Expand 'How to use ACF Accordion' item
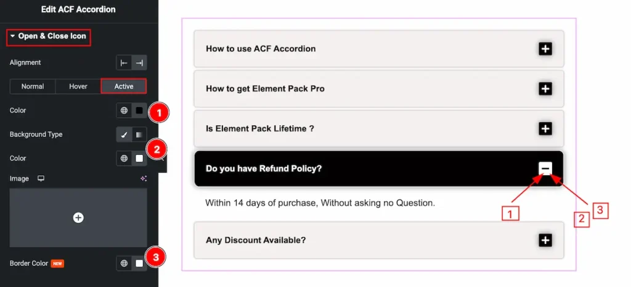 pos(545,49)
